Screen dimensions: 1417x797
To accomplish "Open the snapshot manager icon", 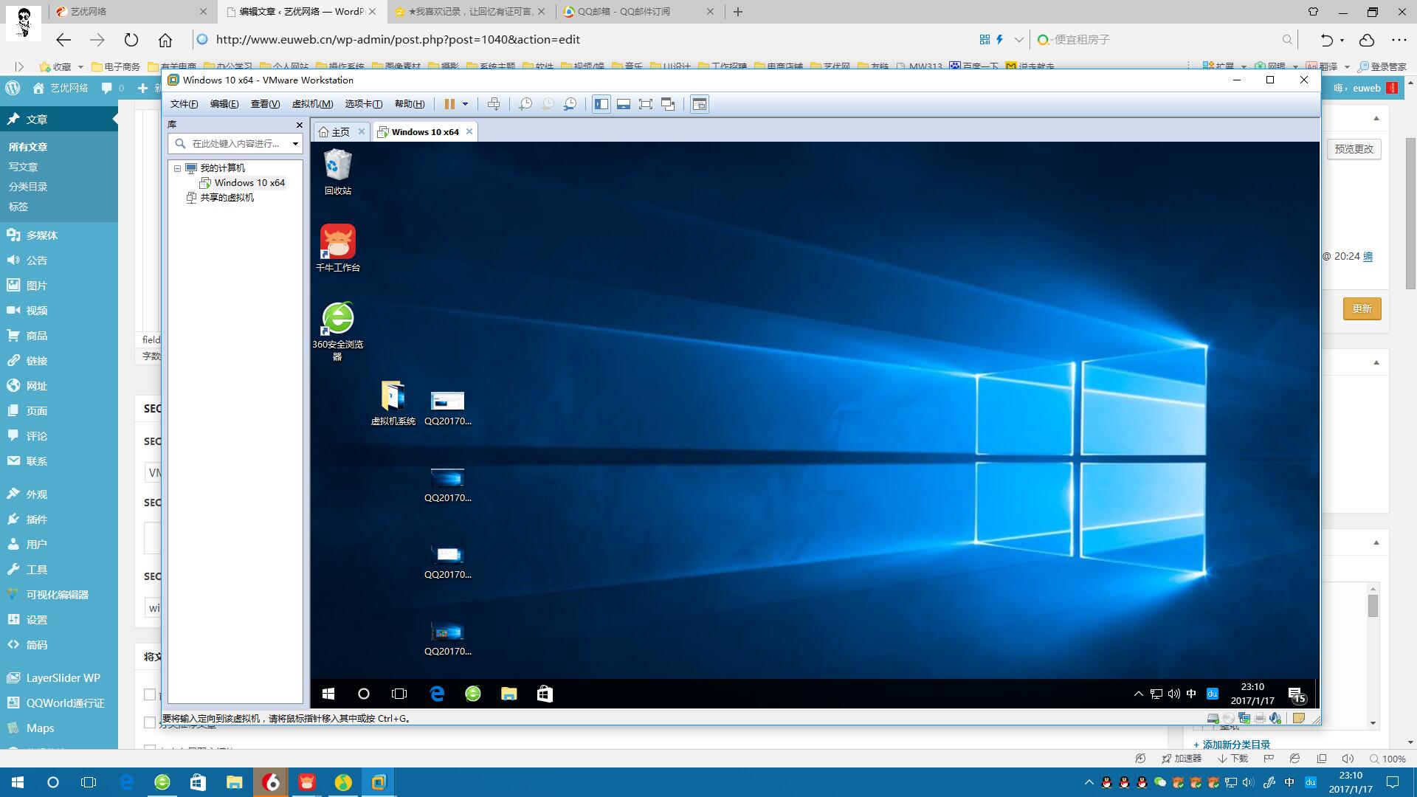I will (570, 104).
